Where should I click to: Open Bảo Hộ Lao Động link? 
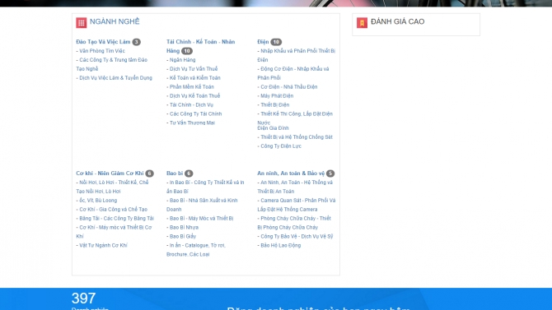(281, 245)
